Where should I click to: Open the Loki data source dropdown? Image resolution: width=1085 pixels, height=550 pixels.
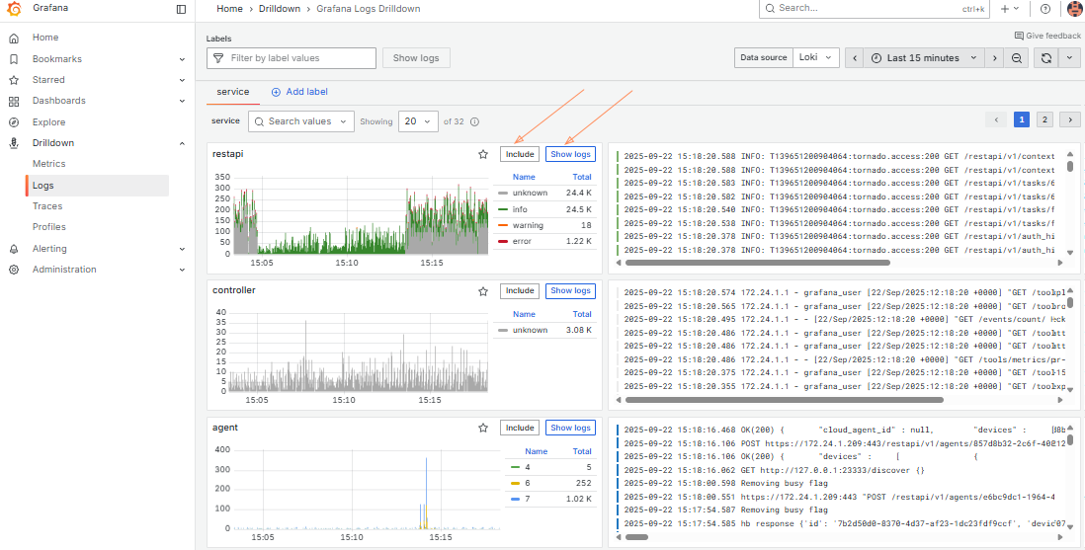(816, 58)
